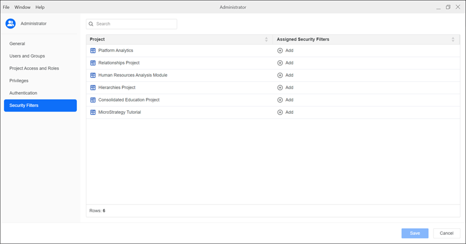Click the plus icon for Platform Analytics
The image size is (466, 244).
tap(280, 51)
